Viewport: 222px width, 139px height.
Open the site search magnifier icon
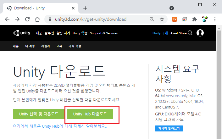coord(190,33)
